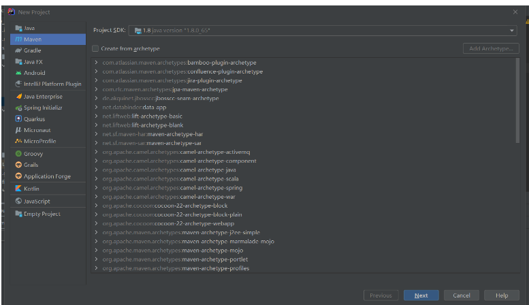This screenshot has width=529, height=305.
Task: Click the Empty Project folder icon
Action: click(x=18, y=214)
